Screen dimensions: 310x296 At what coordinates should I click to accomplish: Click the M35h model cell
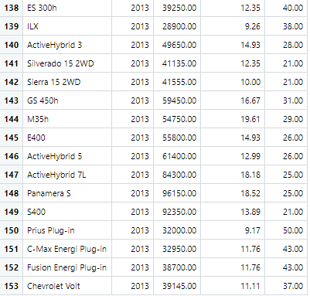pyautogui.click(x=67, y=119)
